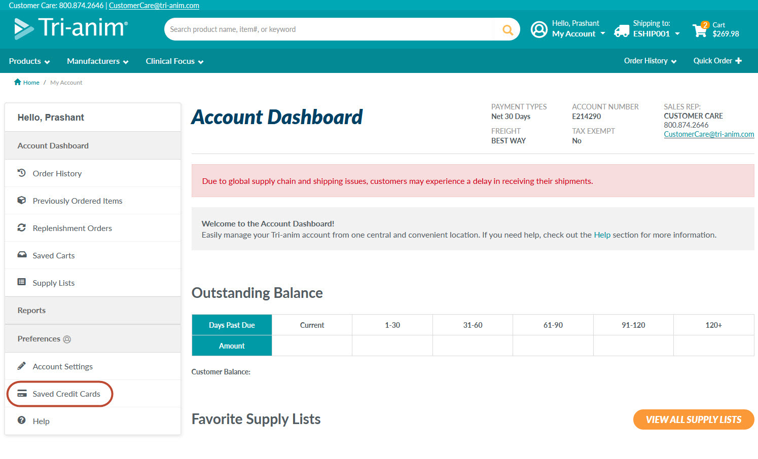This screenshot has width=758, height=459.
Task: Open Saved Credit Cards
Action: [x=93, y=394]
